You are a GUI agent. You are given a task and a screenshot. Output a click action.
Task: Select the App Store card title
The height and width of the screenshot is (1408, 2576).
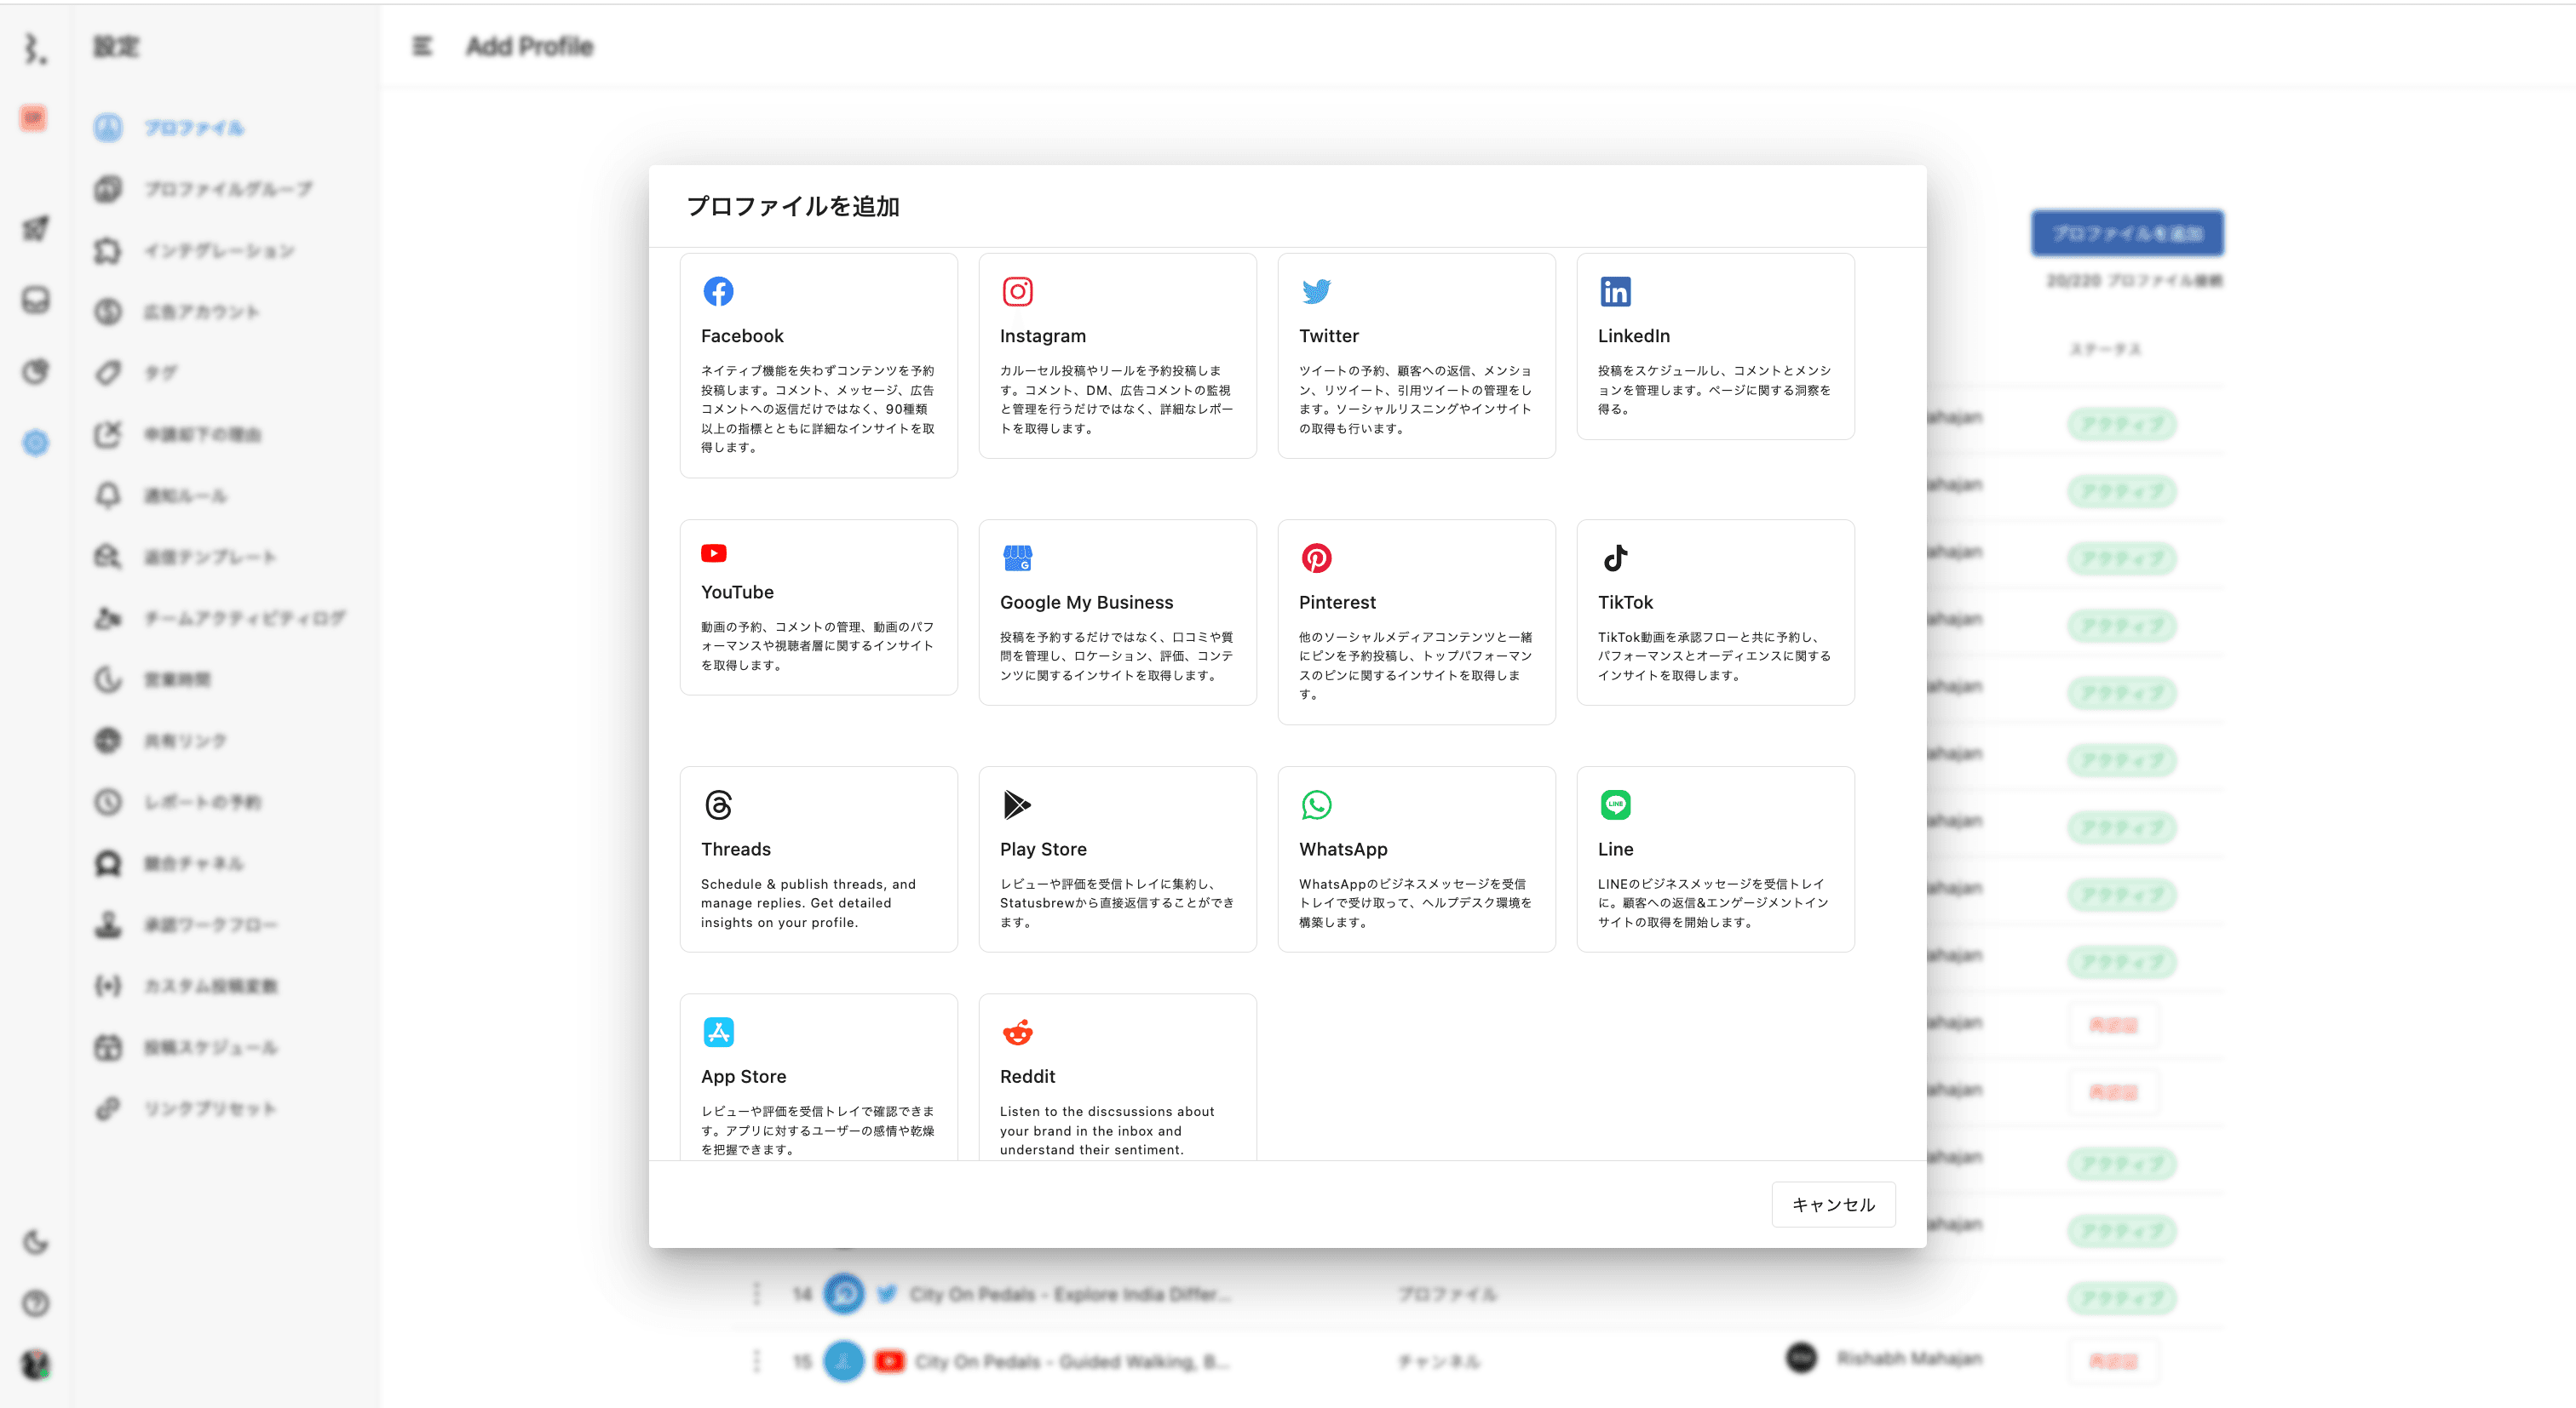(x=743, y=1076)
